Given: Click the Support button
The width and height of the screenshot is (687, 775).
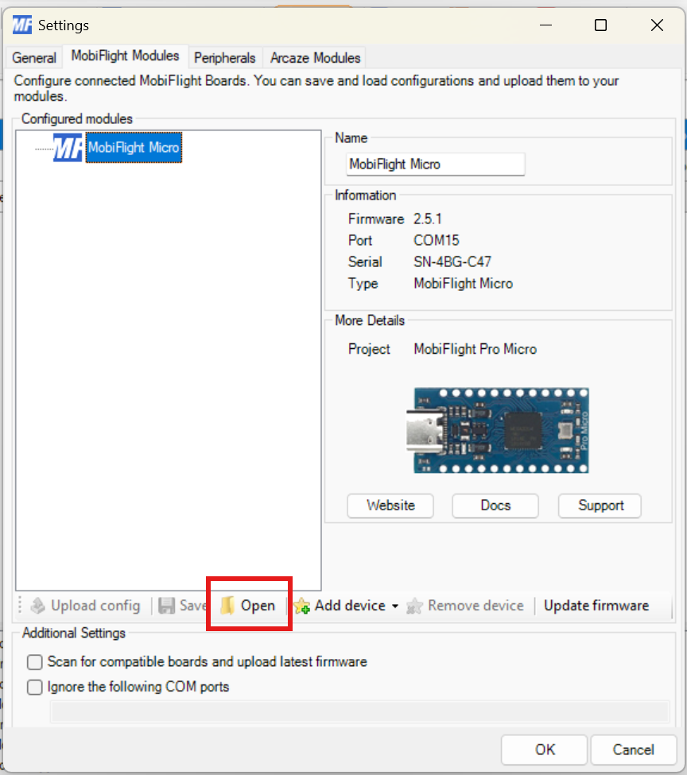Looking at the screenshot, I should [x=600, y=506].
